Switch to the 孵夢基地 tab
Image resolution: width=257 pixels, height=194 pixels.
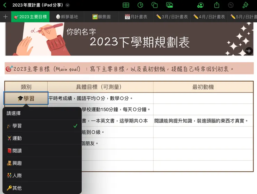(x=67, y=17)
